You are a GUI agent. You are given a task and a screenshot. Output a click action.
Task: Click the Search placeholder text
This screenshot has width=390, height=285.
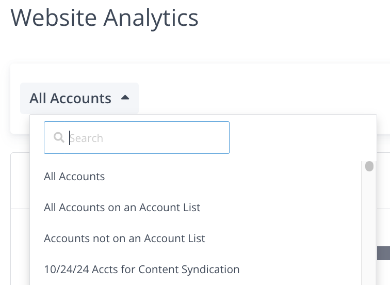(x=87, y=138)
